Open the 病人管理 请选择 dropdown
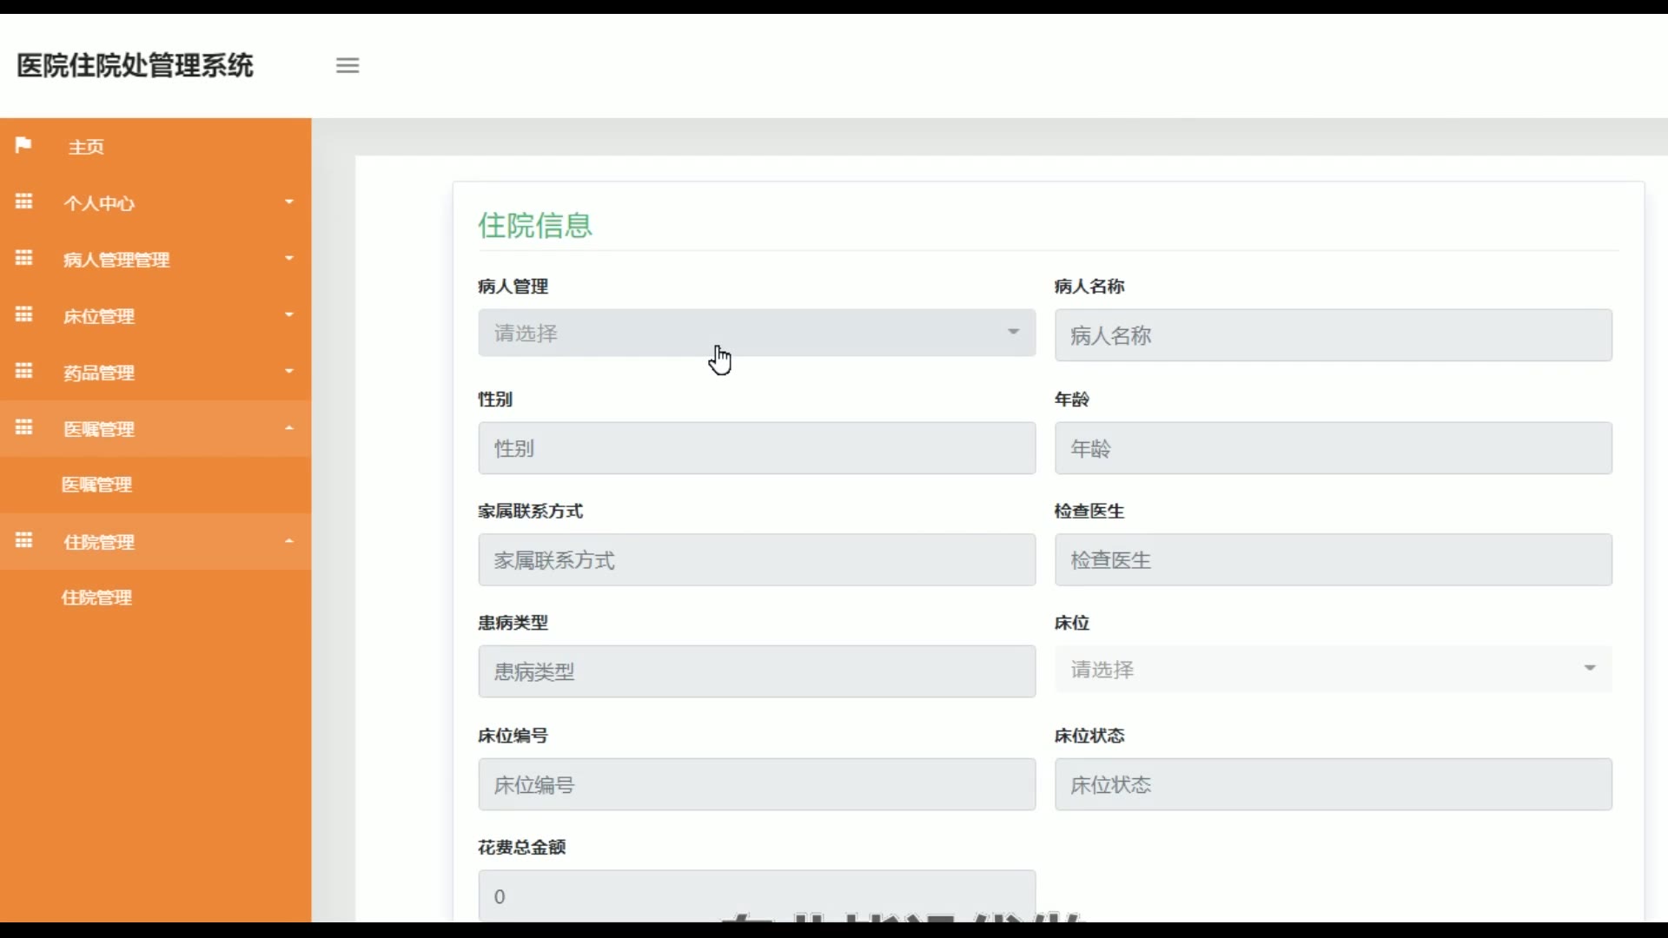 click(756, 333)
